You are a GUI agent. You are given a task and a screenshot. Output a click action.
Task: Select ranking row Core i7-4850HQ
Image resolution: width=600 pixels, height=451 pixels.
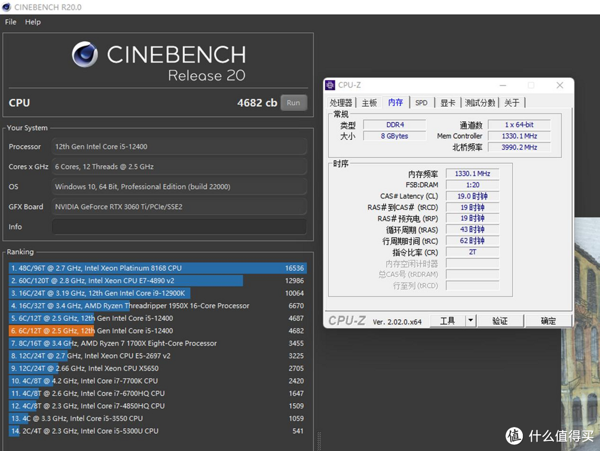click(158, 406)
